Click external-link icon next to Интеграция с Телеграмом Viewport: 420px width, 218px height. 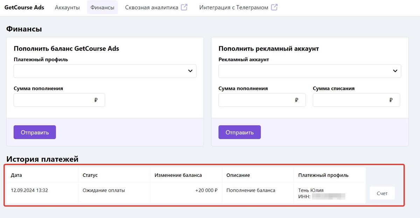(274, 7)
